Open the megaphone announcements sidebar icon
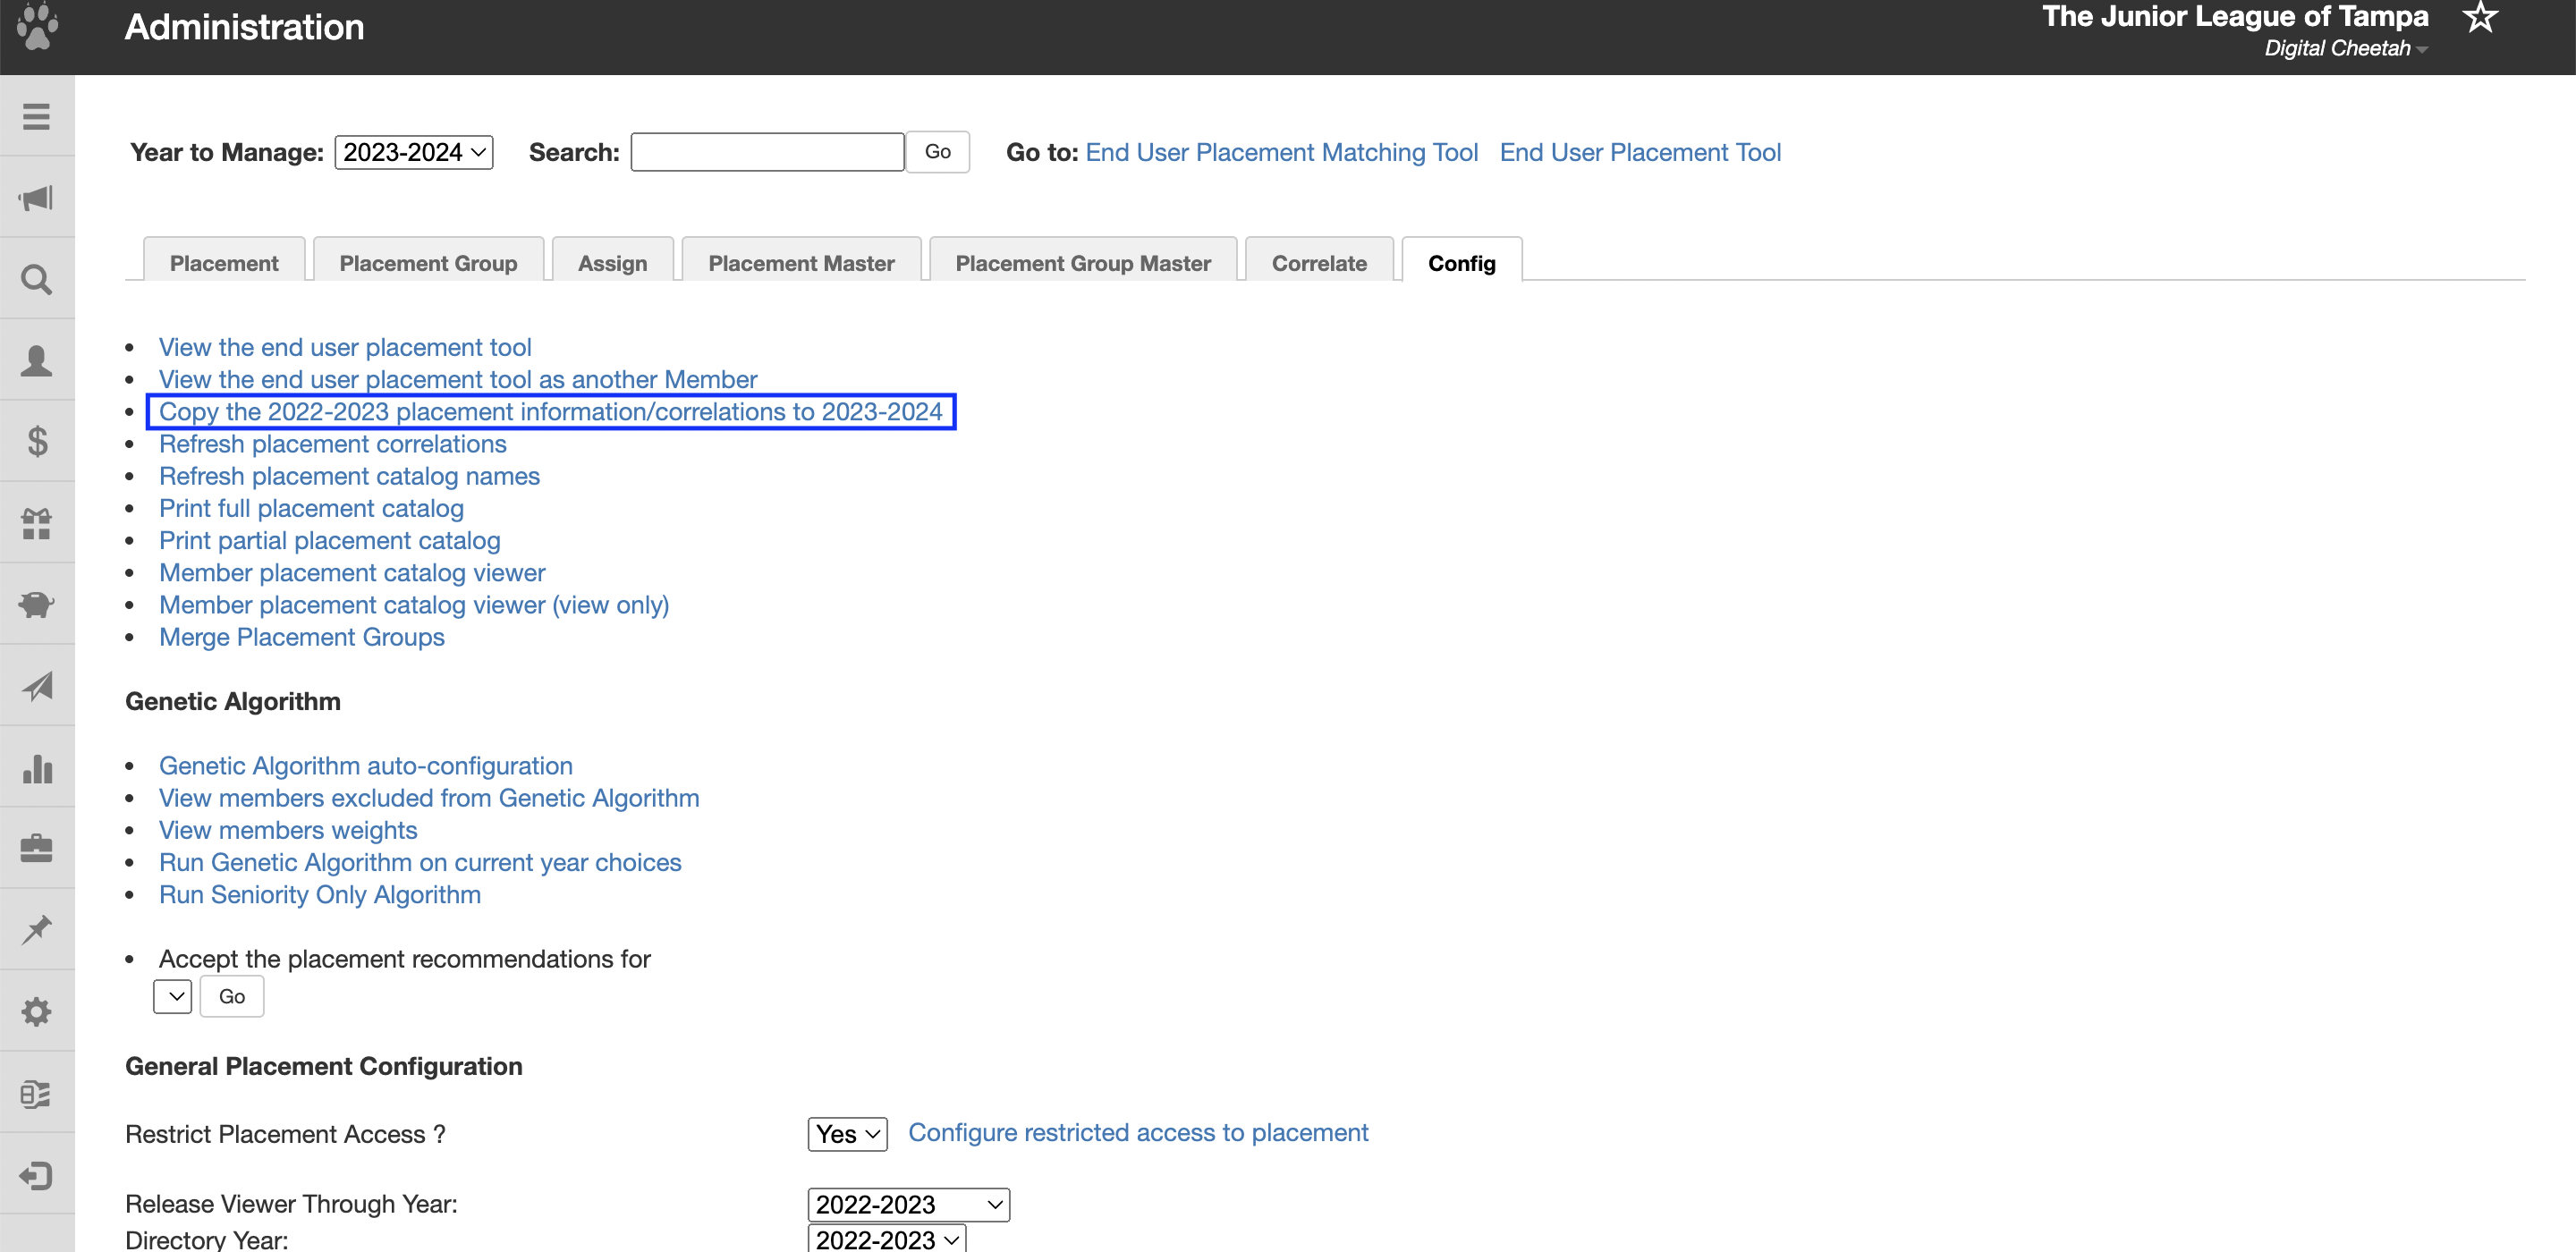 point(37,198)
